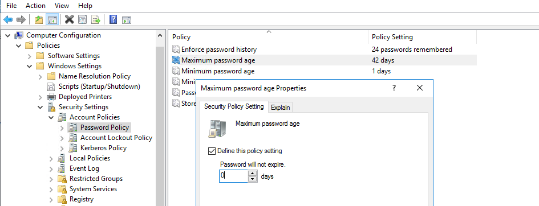Click the Delete (X) toolbar icon

[x=70, y=19]
